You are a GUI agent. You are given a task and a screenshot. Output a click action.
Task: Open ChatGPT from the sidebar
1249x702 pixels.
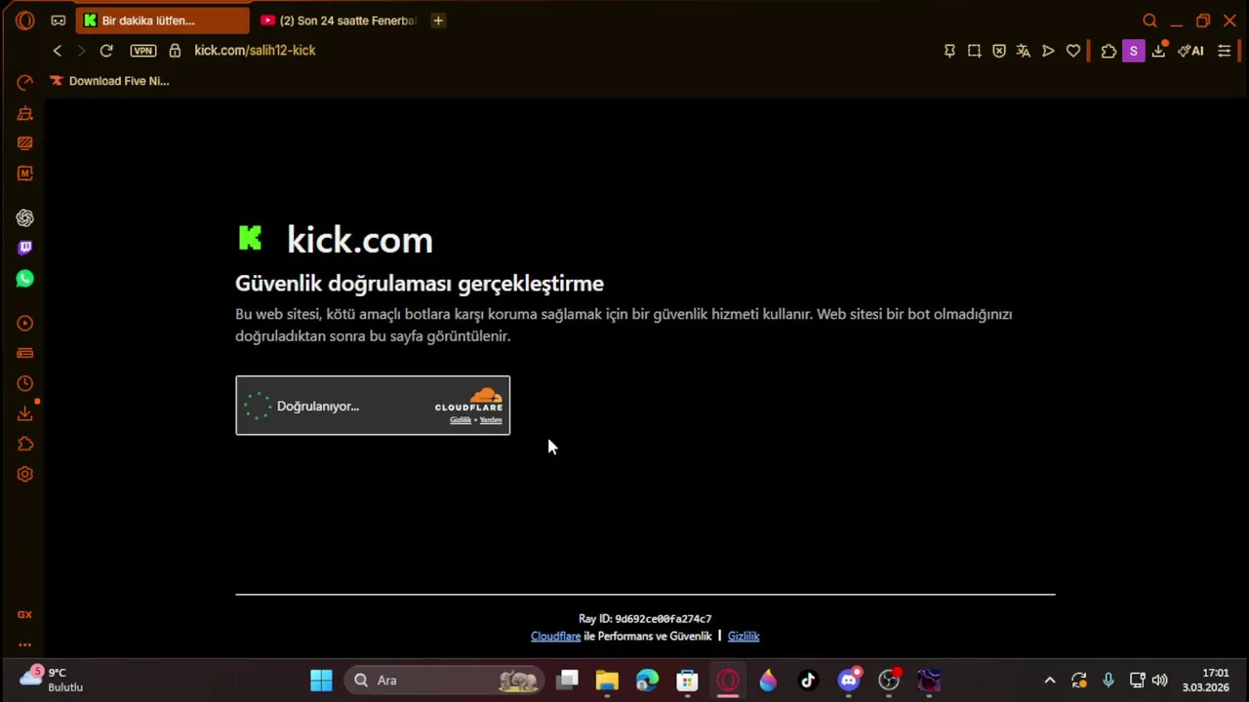click(25, 218)
